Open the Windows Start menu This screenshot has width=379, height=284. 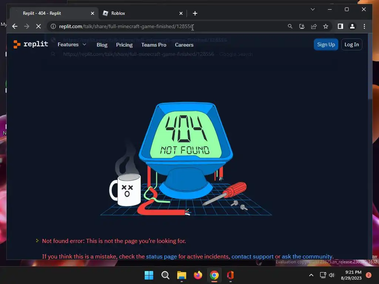(149, 275)
